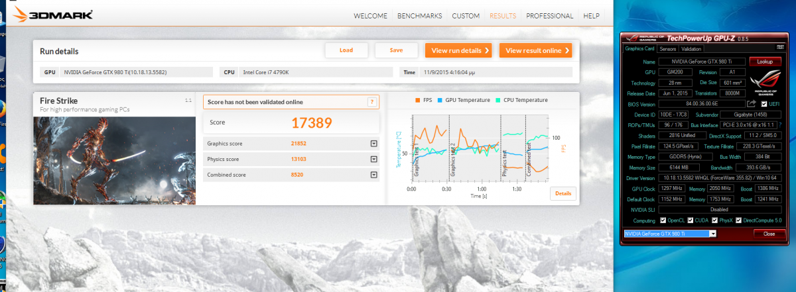Click the Lookup button in GPU-Z

pyautogui.click(x=765, y=61)
